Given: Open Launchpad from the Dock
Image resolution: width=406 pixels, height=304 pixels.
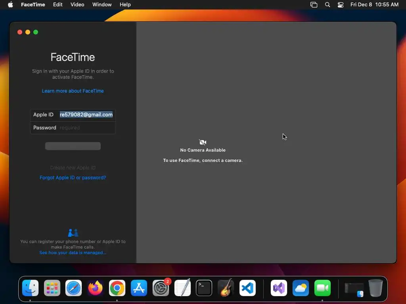Looking at the screenshot, I should tap(52, 288).
